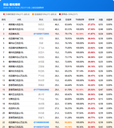Click the 42.22% 背单率 value

[x=91, y=85]
